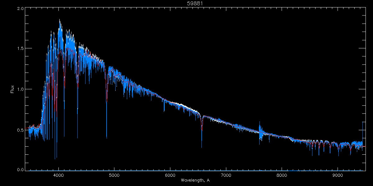Click the 1.5 flux tick label
This screenshot has width=373, height=186.
tap(20, 49)
